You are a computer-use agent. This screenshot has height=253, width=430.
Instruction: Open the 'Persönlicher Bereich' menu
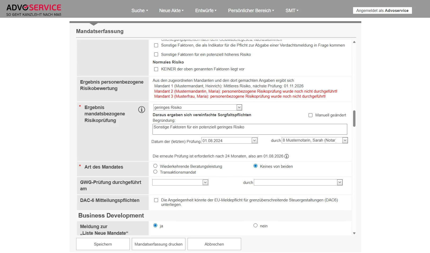pyautogui.click(x=251, y=11)
